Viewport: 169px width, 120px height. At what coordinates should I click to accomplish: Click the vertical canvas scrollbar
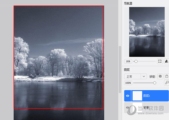pos(120,69)
